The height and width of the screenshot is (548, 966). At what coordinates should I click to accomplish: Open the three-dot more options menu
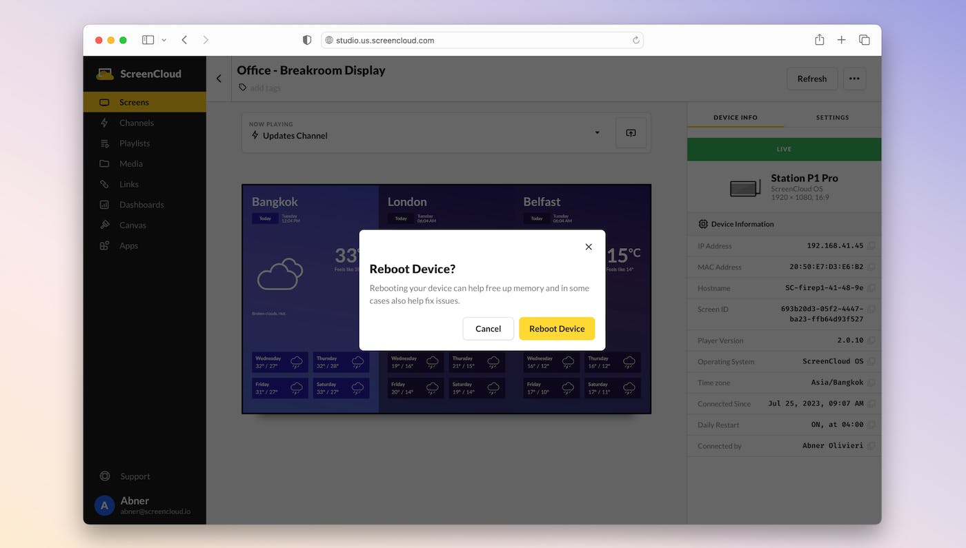[854, 78]
